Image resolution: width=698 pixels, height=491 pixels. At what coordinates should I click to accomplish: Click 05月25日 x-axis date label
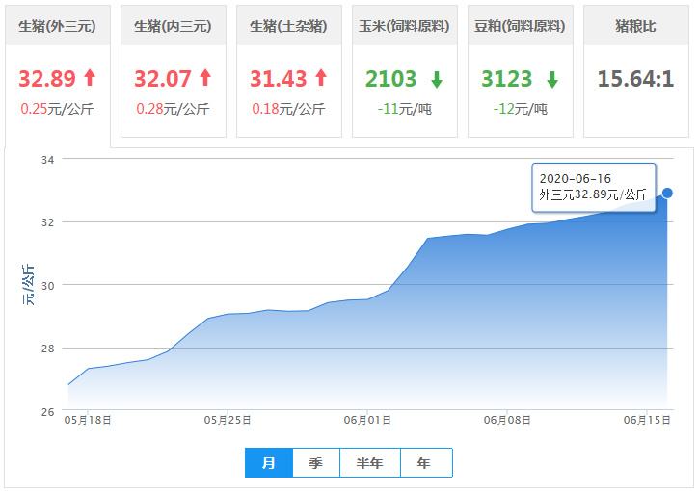(228, 420)
